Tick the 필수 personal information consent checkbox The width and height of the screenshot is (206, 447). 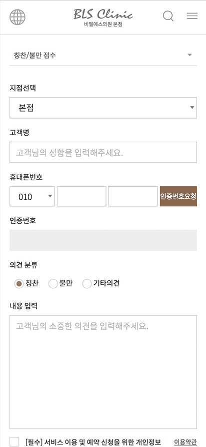14,441
